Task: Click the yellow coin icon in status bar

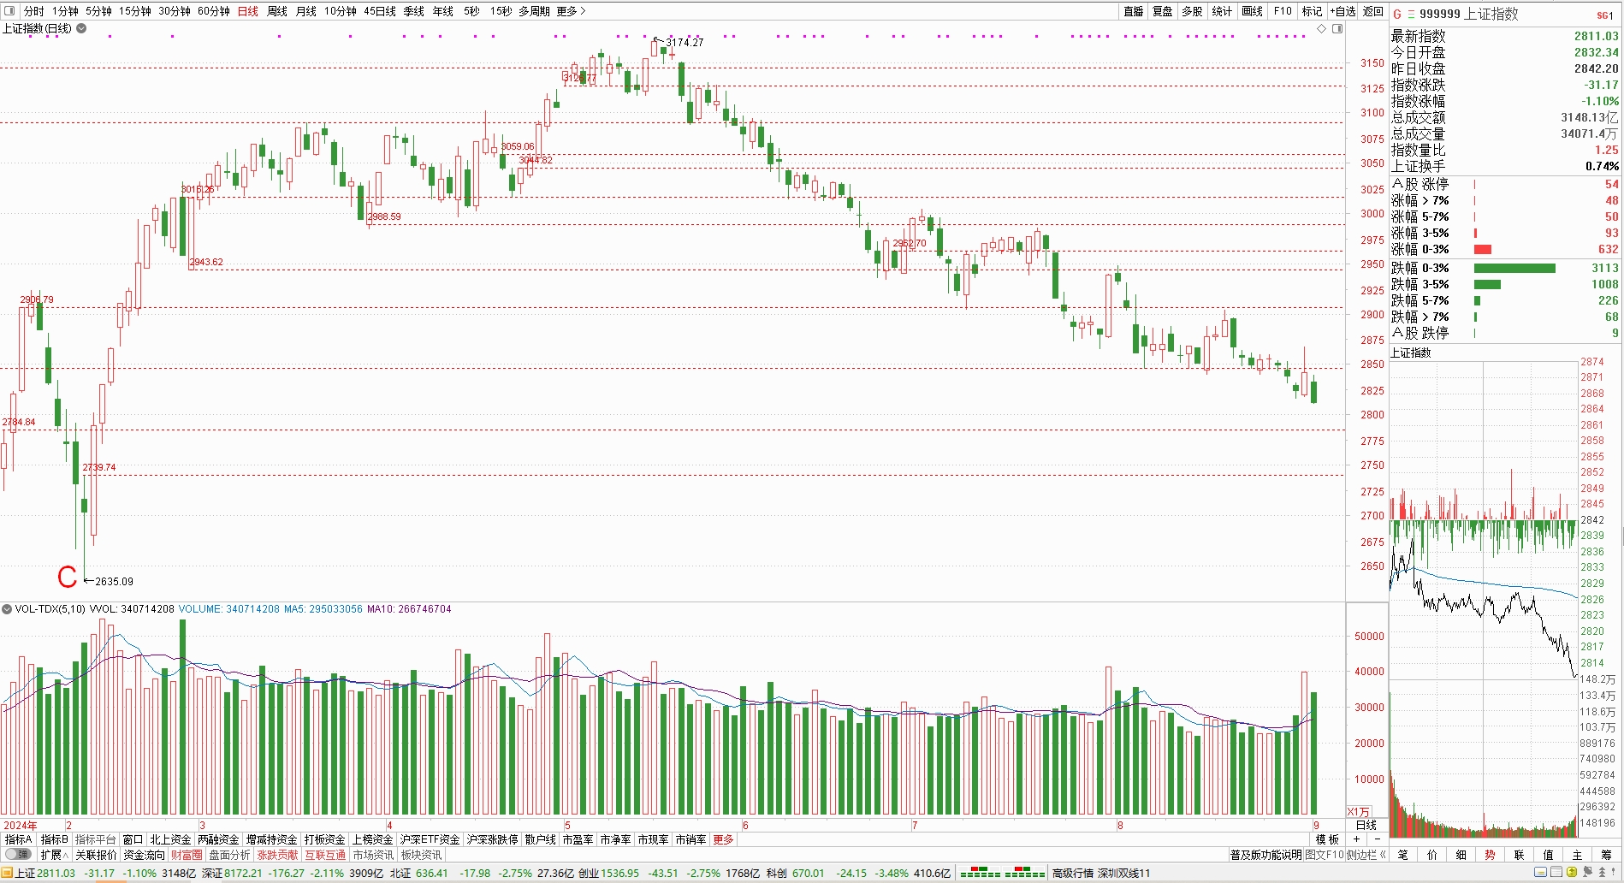Action: (1572, 873)
